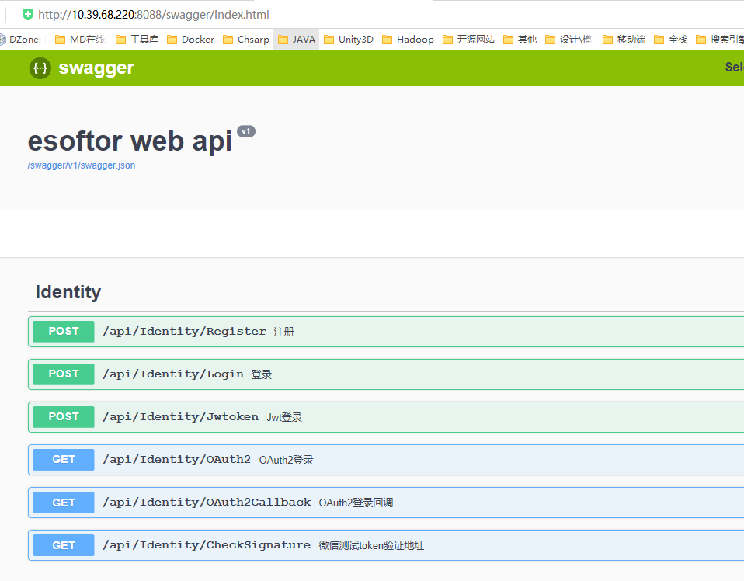
Task: Click the GET badge for OAuth2Callback
Action: point(64,503)
